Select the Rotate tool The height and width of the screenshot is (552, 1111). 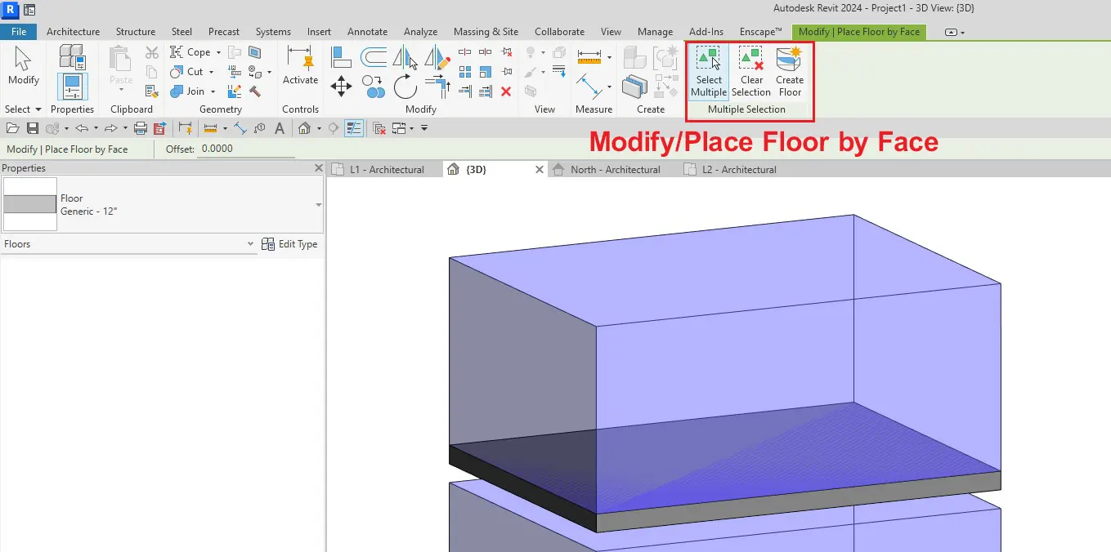point(405,86)
